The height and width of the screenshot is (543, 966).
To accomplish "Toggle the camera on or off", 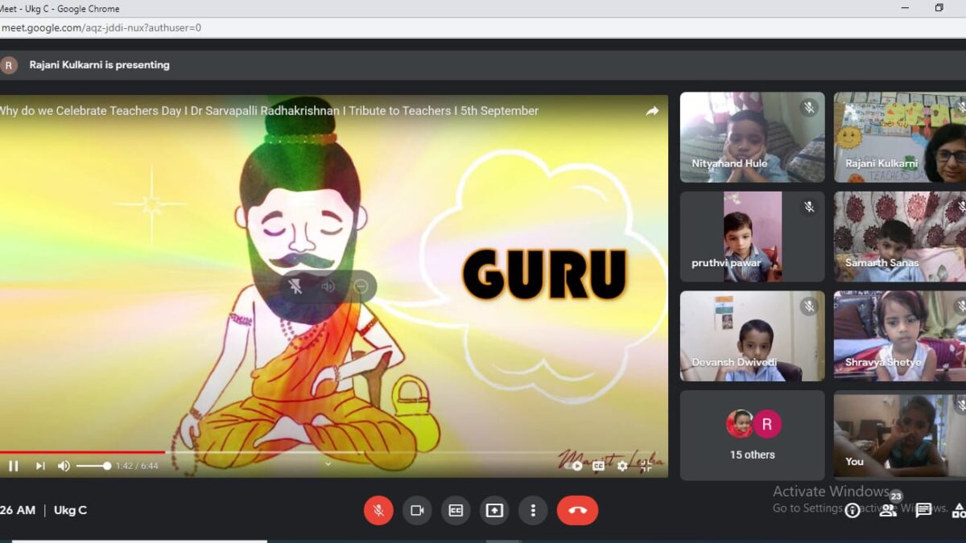I will tap(417, 510).
